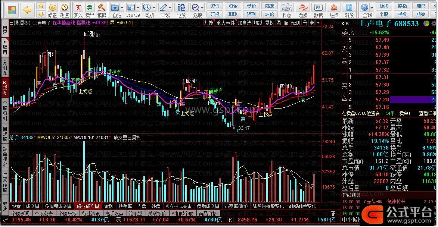The height and width of the screenshot is (227, 438).
Task: Click the 加自选 button
Action: 245,23
